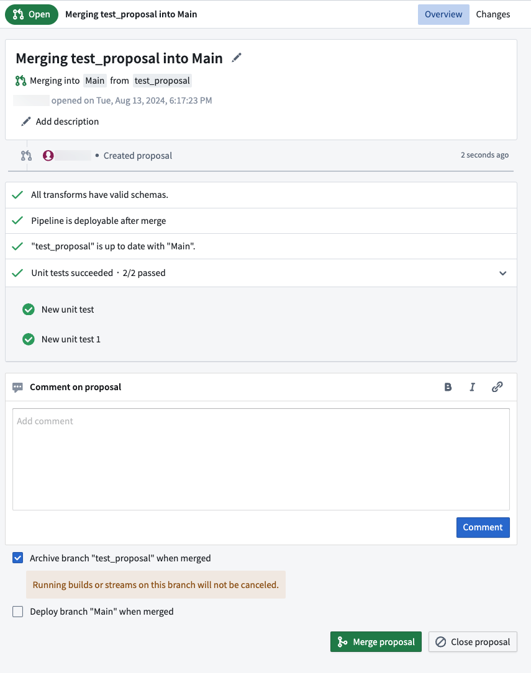Click the pencil icon beside the proposal title
This screenshot has width=531, height=673.
236,58
